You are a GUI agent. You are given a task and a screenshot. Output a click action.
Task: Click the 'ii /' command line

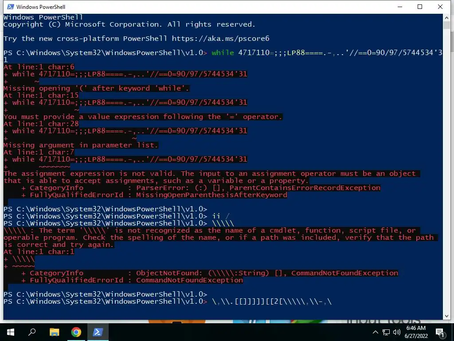tap(221, 216)
